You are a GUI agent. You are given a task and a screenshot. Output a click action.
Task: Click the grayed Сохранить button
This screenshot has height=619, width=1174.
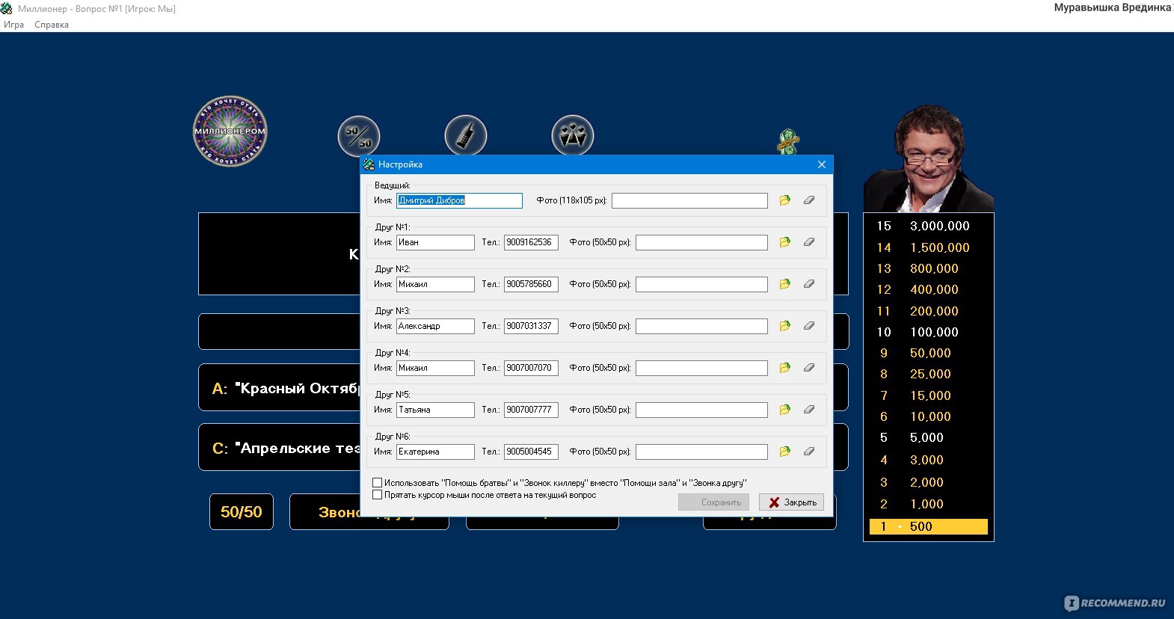(x=713, y=502)
